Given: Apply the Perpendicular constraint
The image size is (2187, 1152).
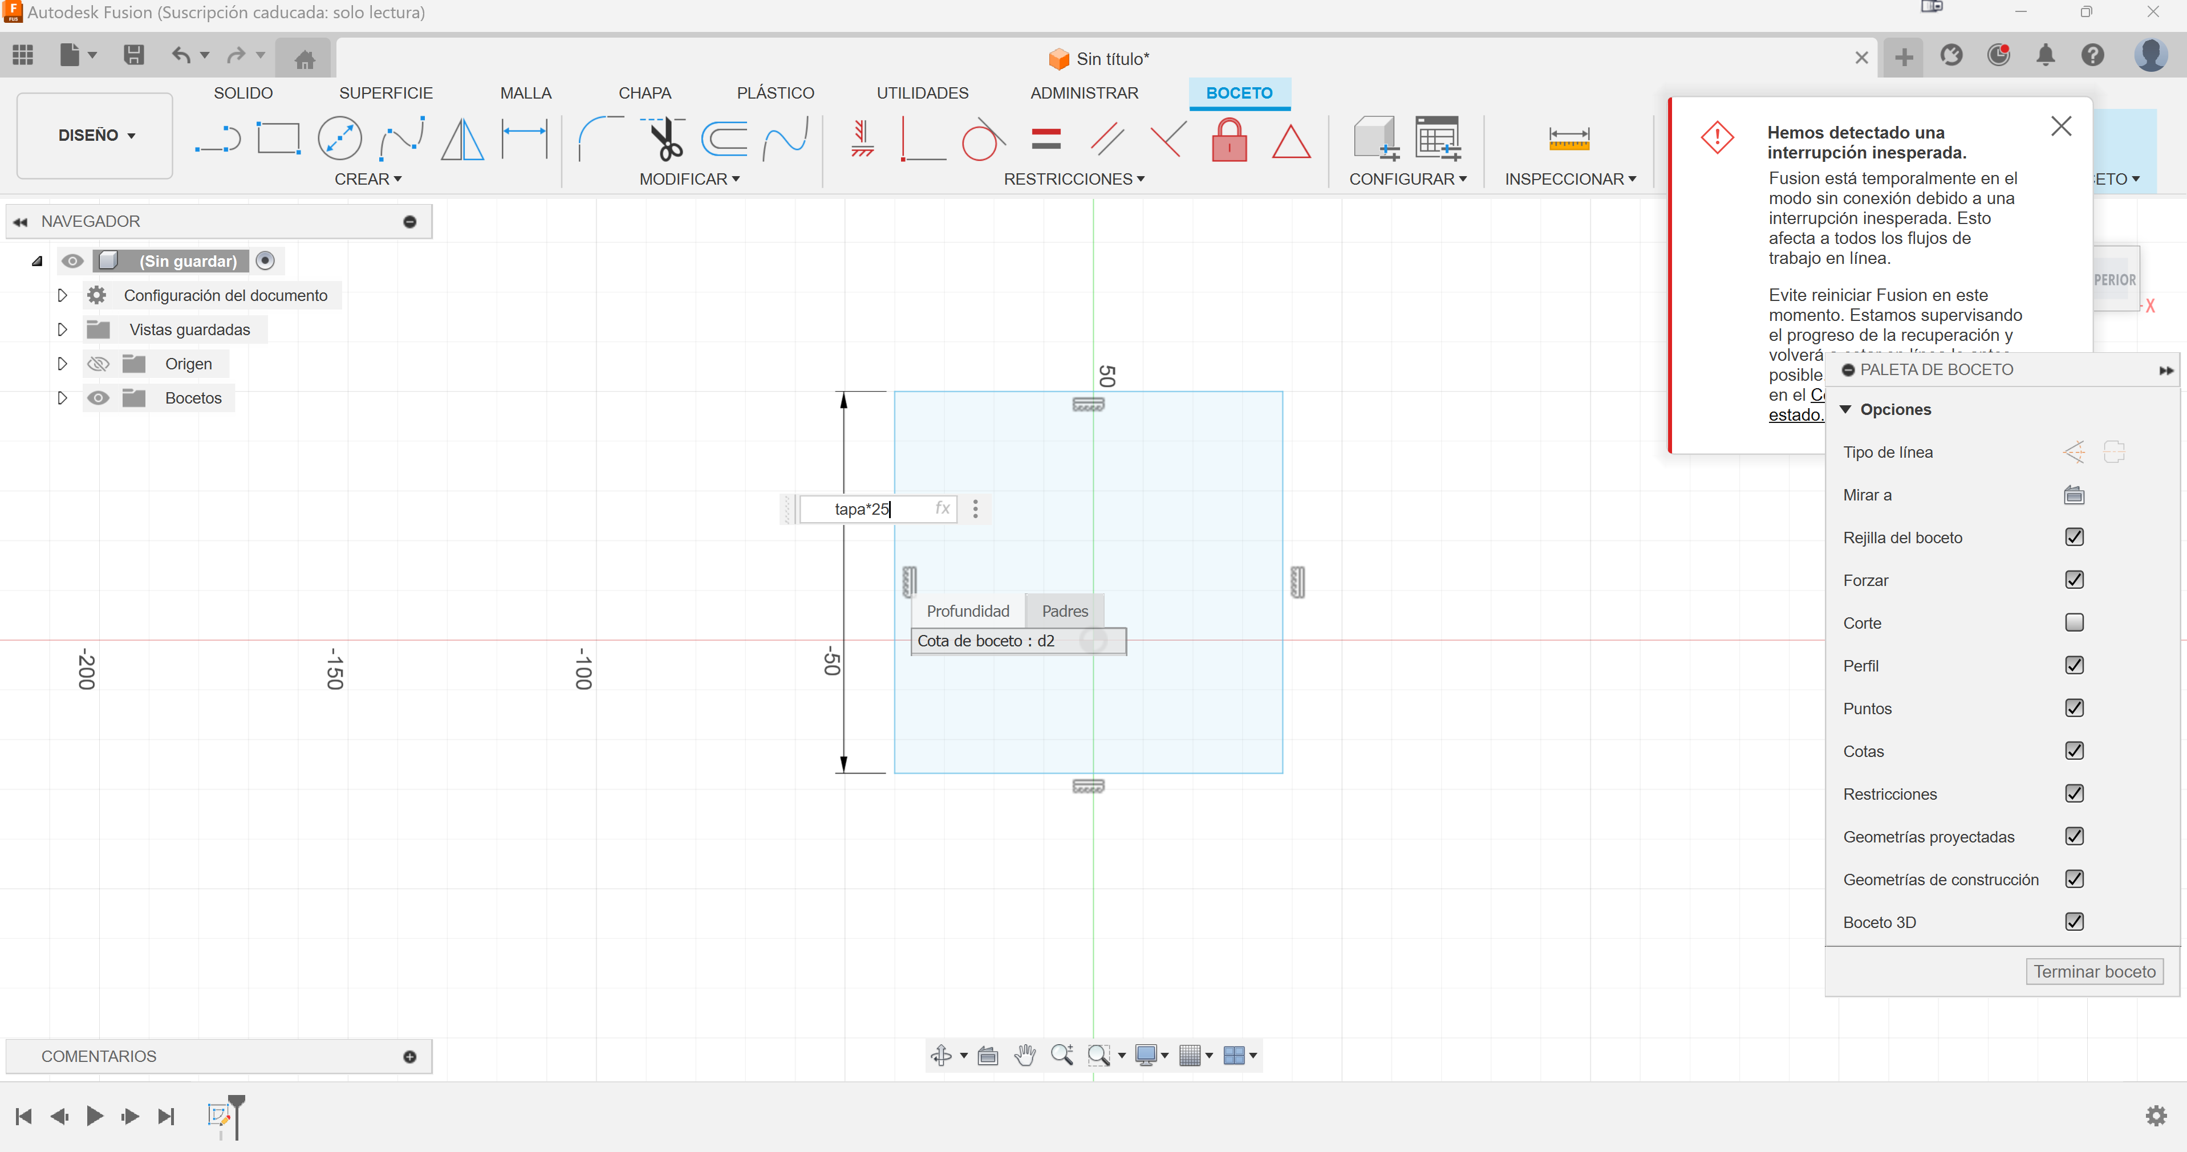Looking at the screenshot, I should coord(1168,139).
